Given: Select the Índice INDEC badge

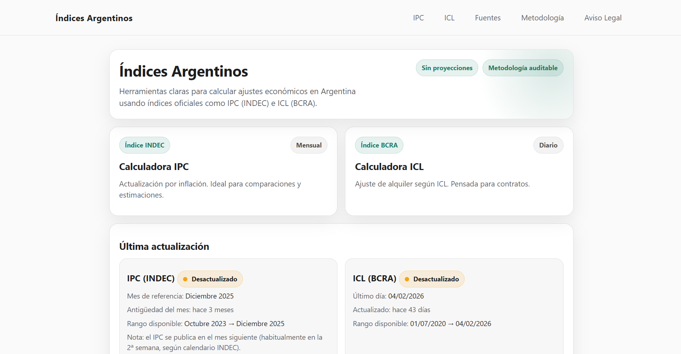Looking at the screenshot, I should pyautogui.click(x=145, y=145).
